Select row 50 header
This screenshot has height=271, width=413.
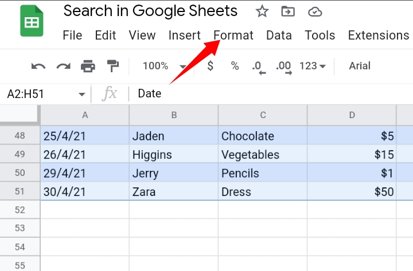point(20,172)
